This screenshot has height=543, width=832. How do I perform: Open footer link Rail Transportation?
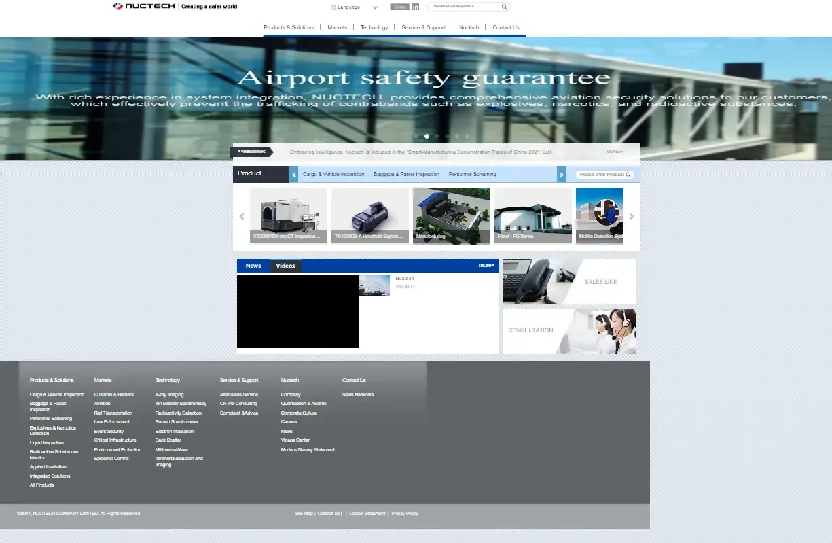click(x=113, y=413)
